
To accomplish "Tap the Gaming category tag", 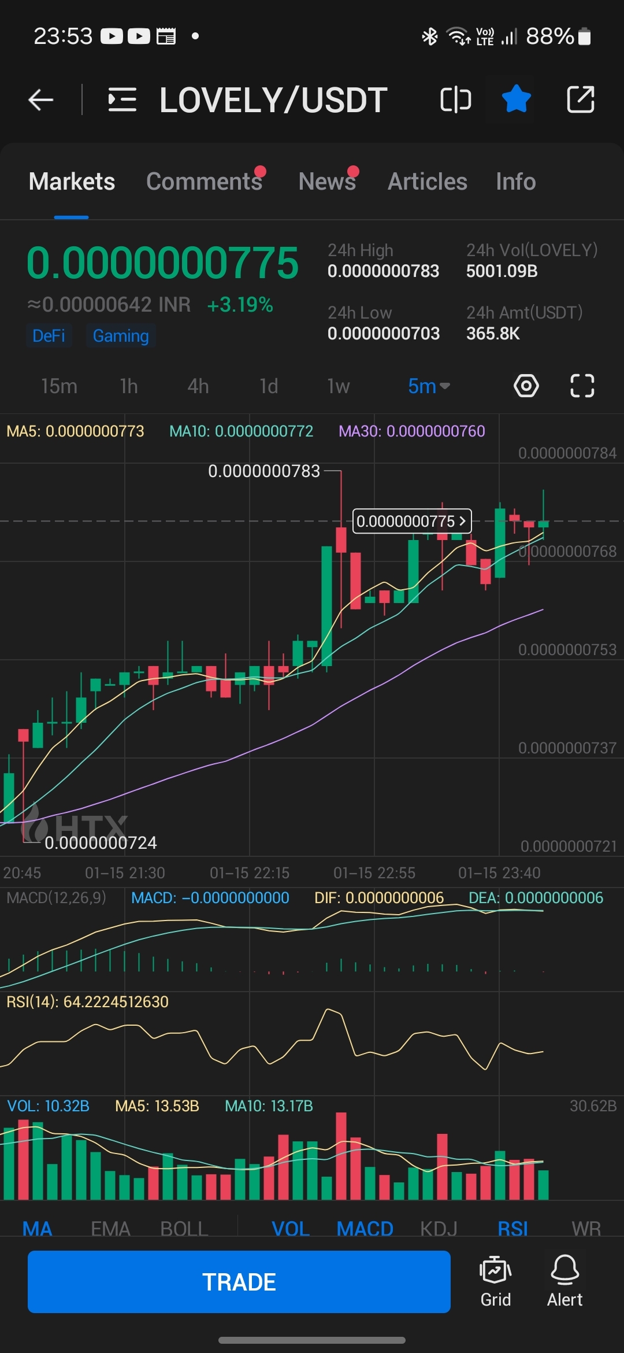I will [x=121, y=336].
